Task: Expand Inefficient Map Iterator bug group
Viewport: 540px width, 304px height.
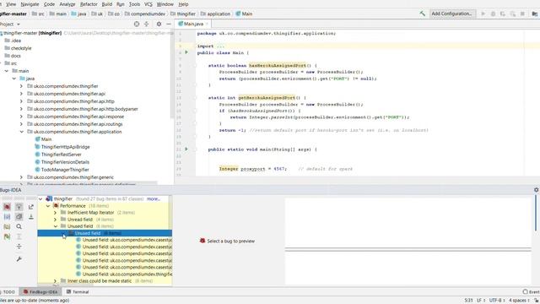Action: pos(56,213)
